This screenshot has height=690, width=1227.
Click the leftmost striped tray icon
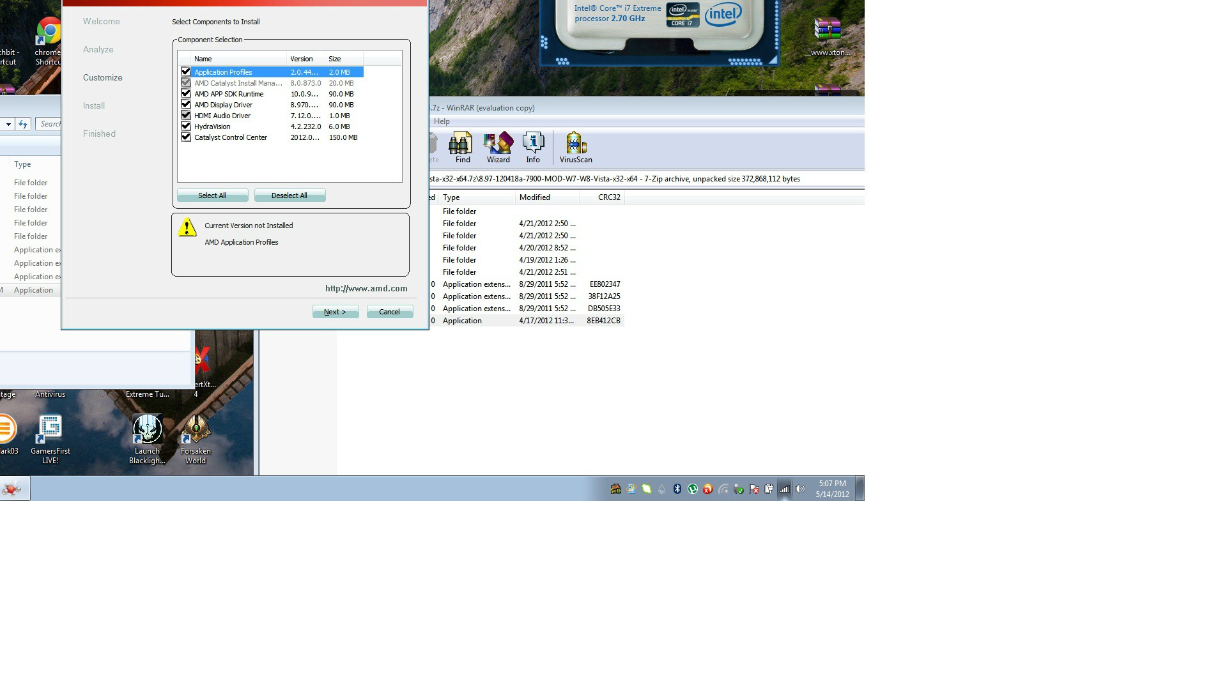[x=616, y=489]
